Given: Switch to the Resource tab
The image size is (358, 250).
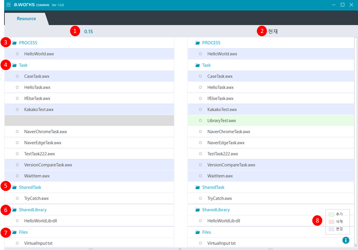Looking at the screenshot, I should click(26, 19).
